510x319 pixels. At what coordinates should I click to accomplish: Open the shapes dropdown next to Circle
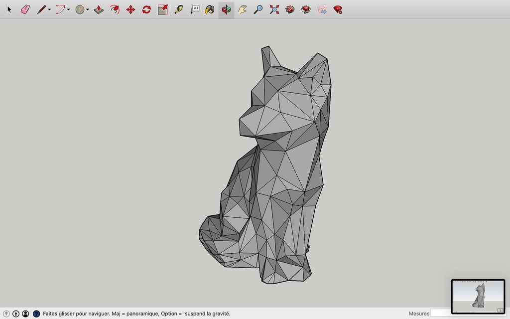pos(88,9)
